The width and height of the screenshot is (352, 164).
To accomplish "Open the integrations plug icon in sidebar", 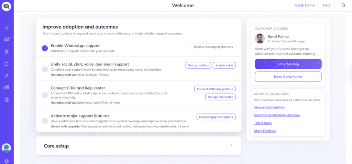I will (x=7, y=76).
